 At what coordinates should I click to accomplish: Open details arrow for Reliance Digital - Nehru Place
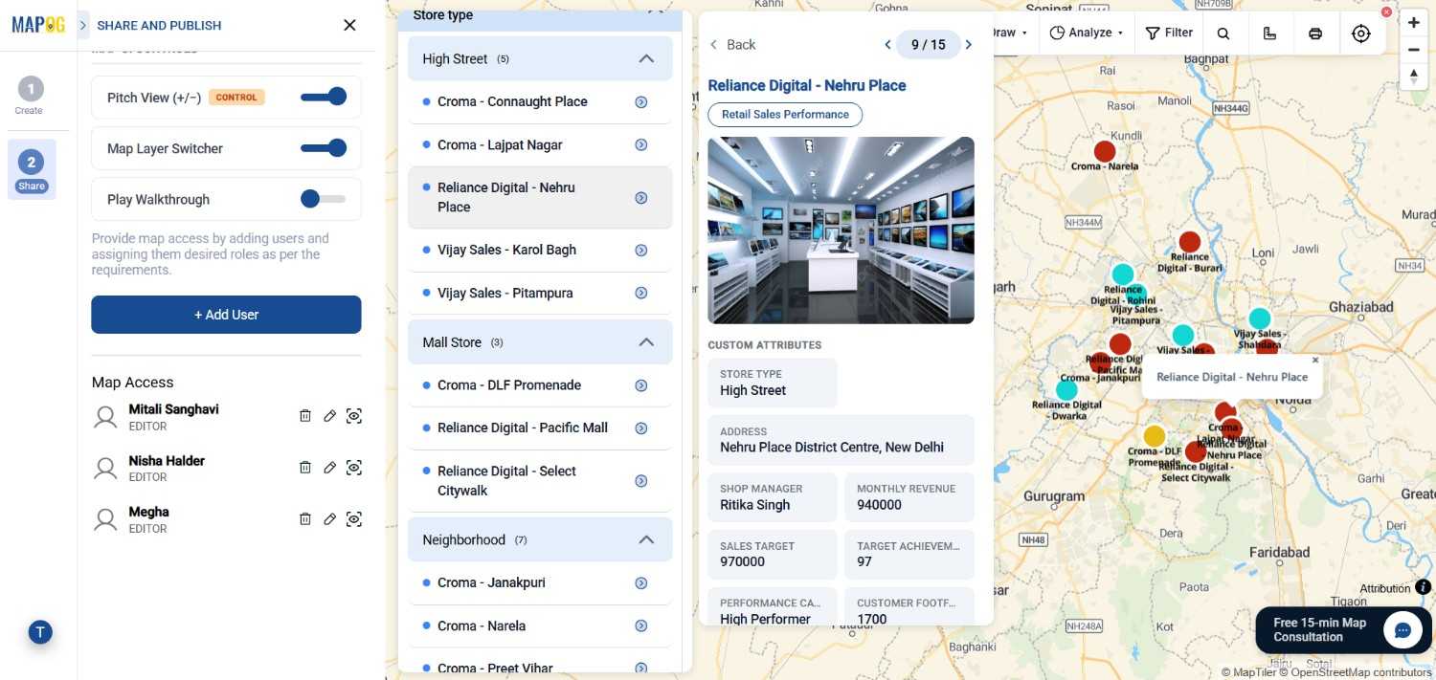[641, 198]
